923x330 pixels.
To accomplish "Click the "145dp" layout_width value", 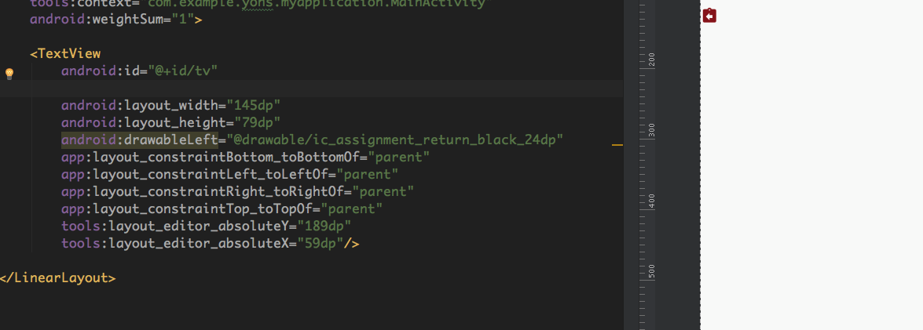I will pyautogui.click(x=254, y=105).
